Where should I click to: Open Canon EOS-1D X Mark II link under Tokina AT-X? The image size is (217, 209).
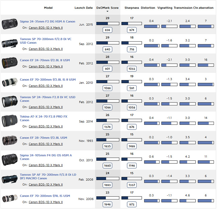click(x=46, y=126)
